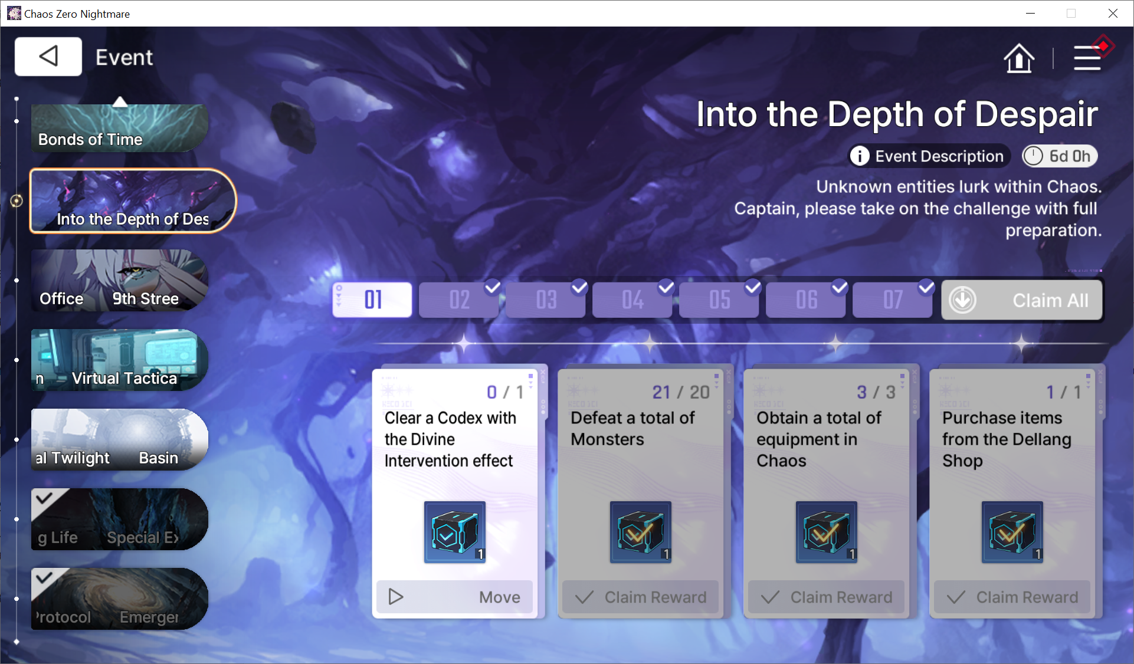Select day 01 tab
Image resolution: width=1134 pixels, height=664 pixels.
coord(372,300)
